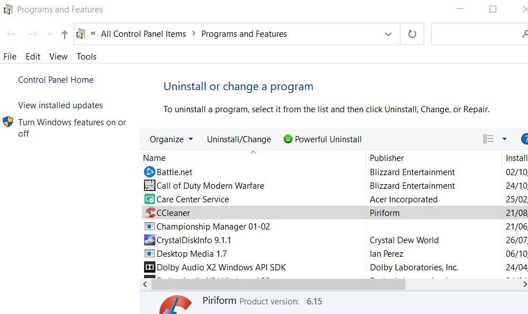Click All Control Panel Items breadcrumb
Screen dimensions: 528x314
143,34
